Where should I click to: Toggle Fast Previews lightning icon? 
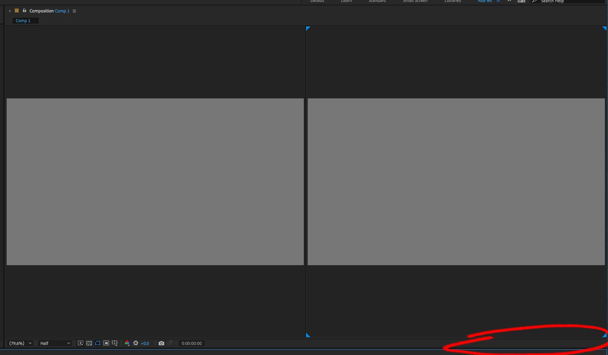click(81, 343)
